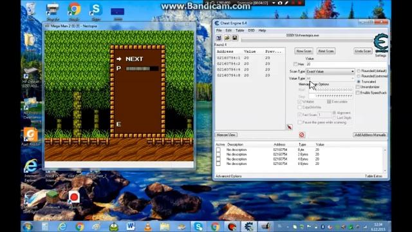Open the Help menu in Cheat Engine
This screenshot has height=232, width=412.
point(262,30)
